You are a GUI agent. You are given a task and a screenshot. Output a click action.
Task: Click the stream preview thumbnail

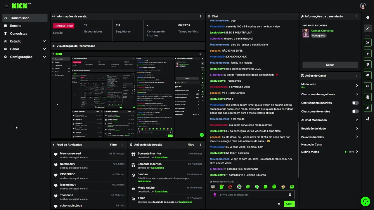(x=128, y=95)
